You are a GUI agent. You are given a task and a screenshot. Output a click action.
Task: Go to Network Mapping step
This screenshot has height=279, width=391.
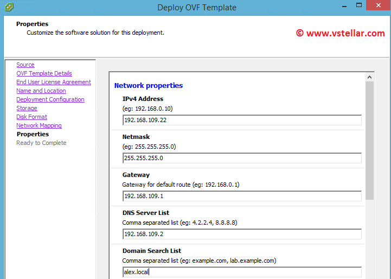(39, 125)
